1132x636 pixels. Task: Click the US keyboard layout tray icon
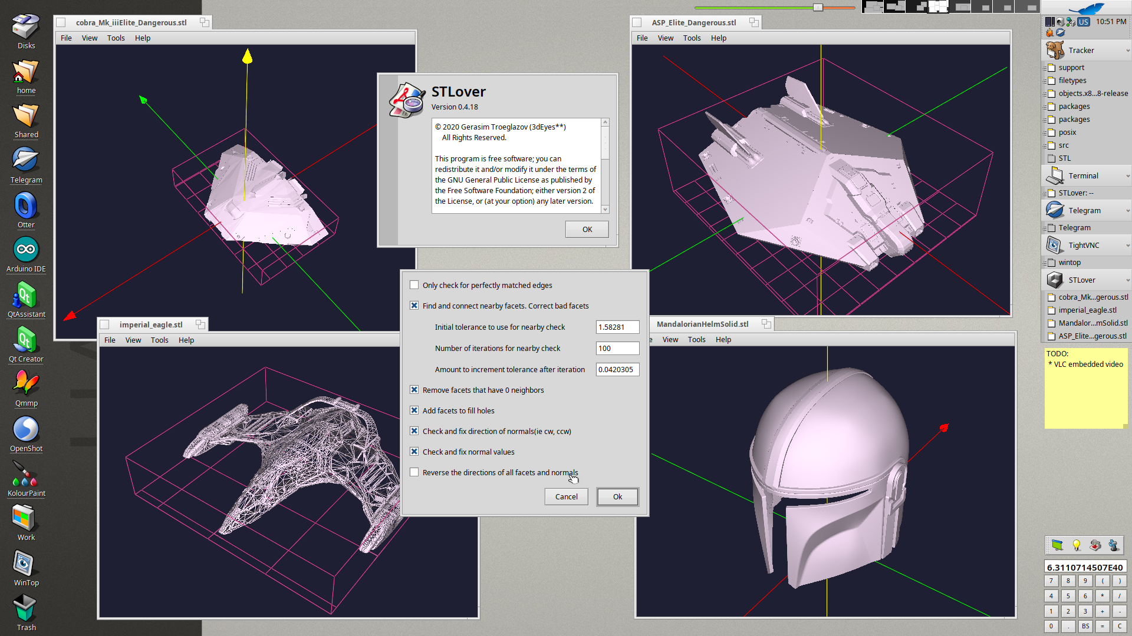click(1084, 22)
